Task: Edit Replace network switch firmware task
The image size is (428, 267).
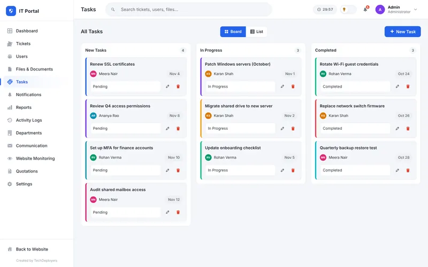Action: [x=397, y=128]
